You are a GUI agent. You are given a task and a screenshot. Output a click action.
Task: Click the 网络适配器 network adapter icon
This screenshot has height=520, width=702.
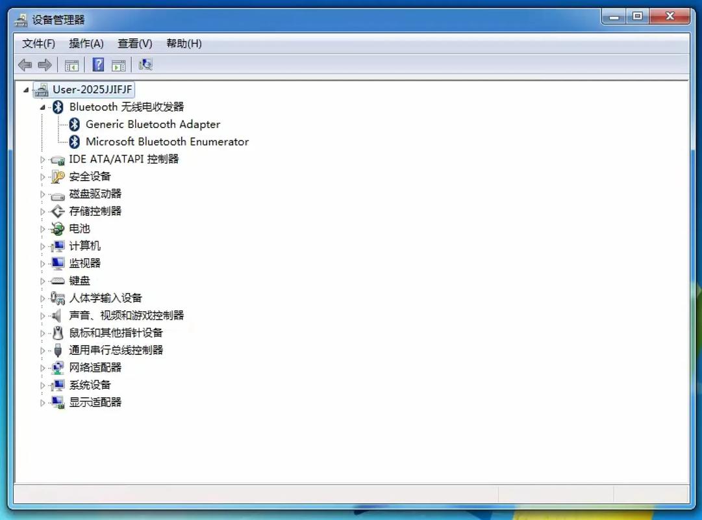57,367
